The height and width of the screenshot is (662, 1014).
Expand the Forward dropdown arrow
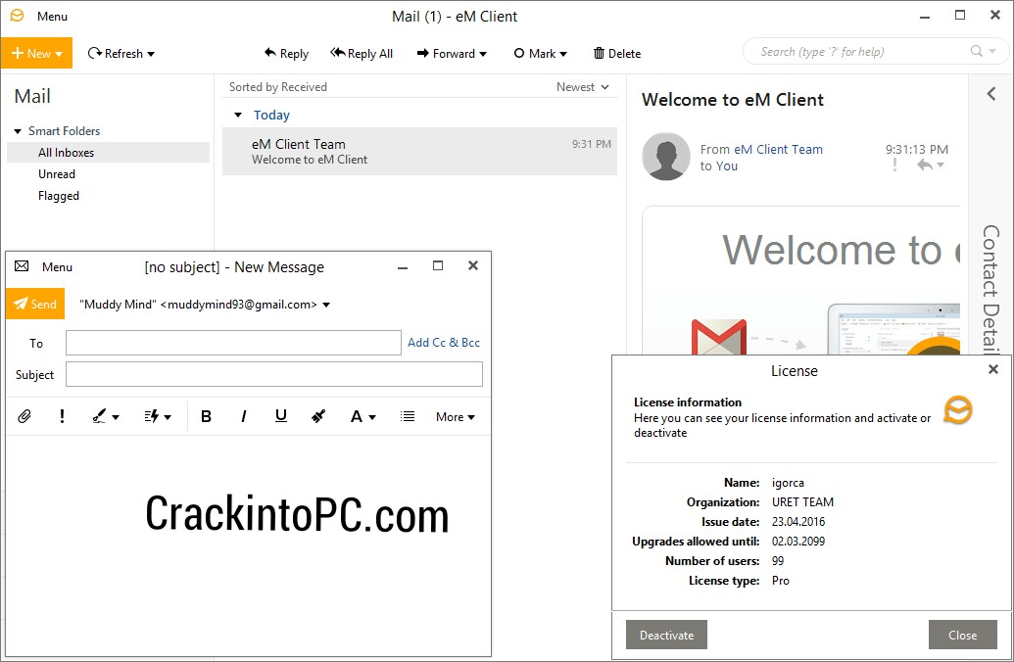click(483, 54)
